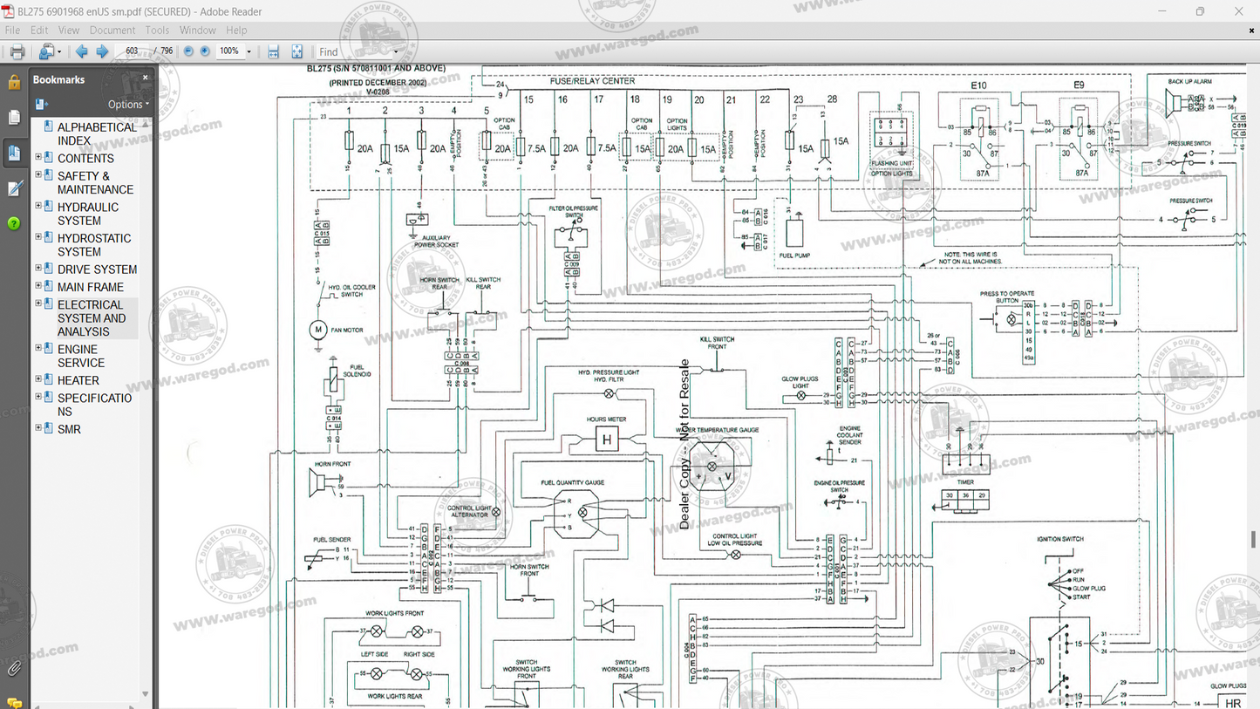Open the zoom percentage dropdown arrow
The width and height of the screenshot is (1260, 709).
[x=249, y=52]
